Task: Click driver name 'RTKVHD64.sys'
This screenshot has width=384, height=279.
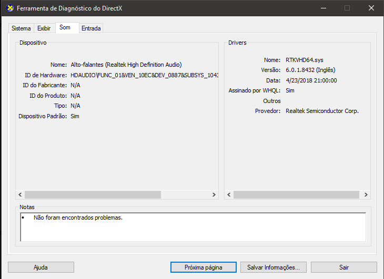Action: 305,60
